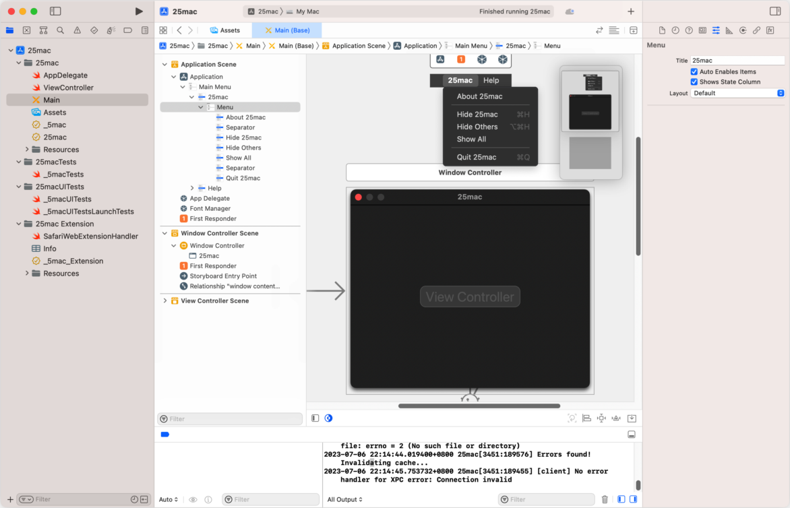This screenshot has height=508, width=790.
Task: Collapse the 25mac Extension group
Action: 19,224
